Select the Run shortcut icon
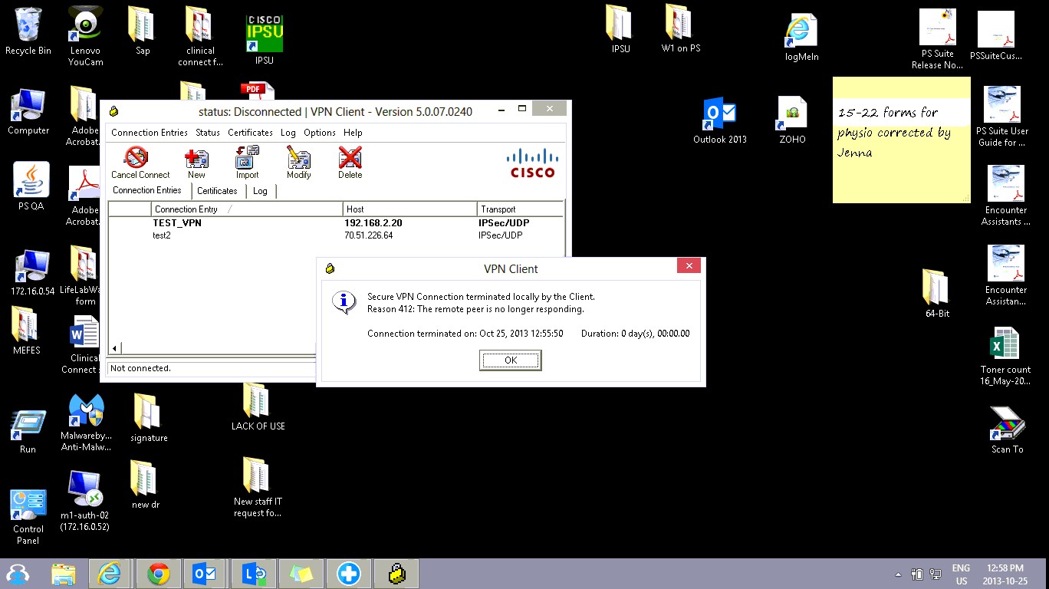 click(x=28, y=432)
